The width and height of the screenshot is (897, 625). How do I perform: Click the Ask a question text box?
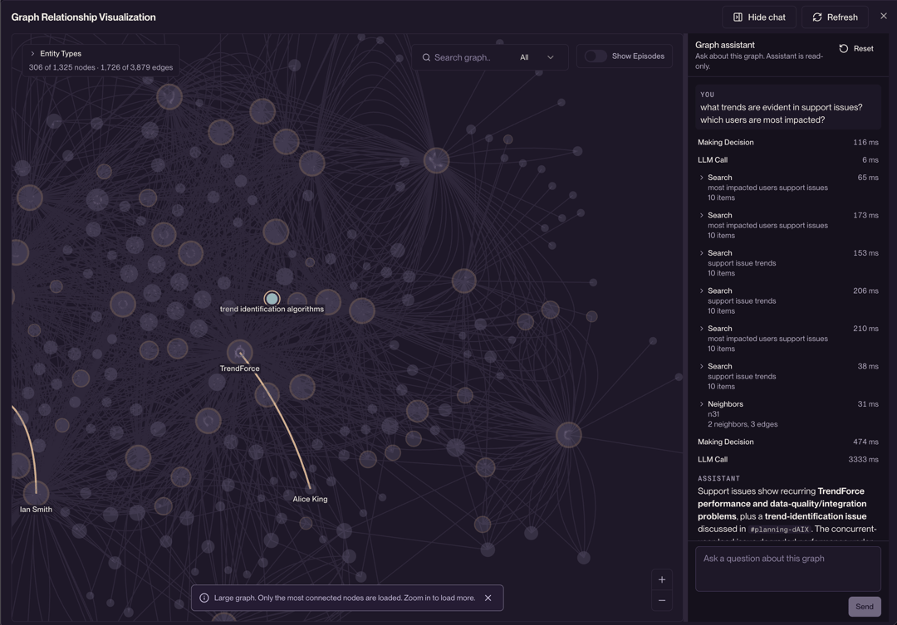coord(787,569)
